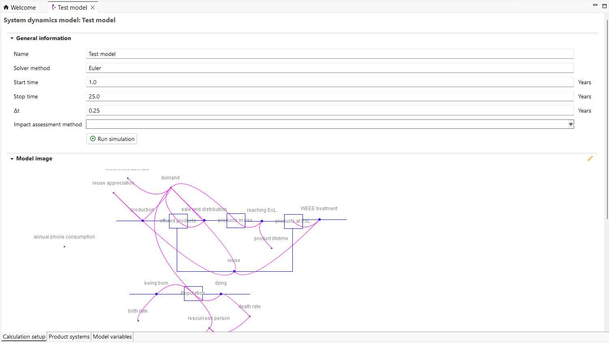609x343 pixels.
Task: Click the Δt time step field
Action: tap(329, 111)
